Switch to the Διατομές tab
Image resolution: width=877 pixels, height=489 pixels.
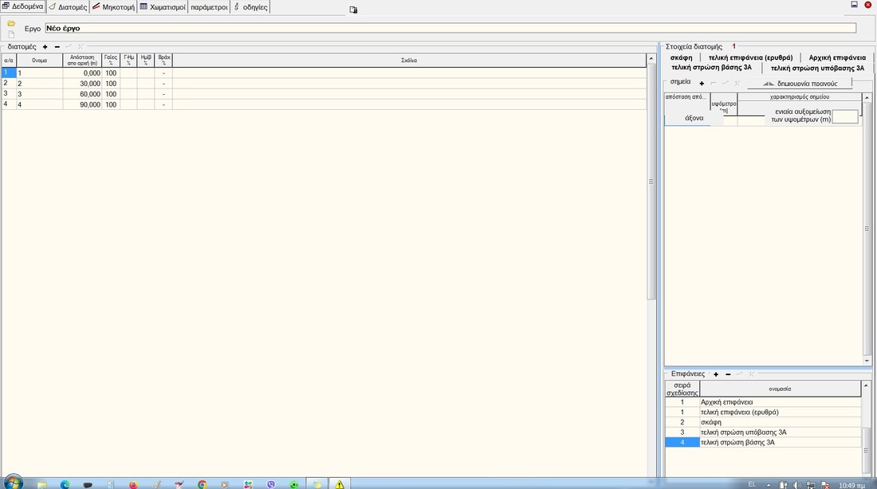pyautogui.click(x=68, y=7)
